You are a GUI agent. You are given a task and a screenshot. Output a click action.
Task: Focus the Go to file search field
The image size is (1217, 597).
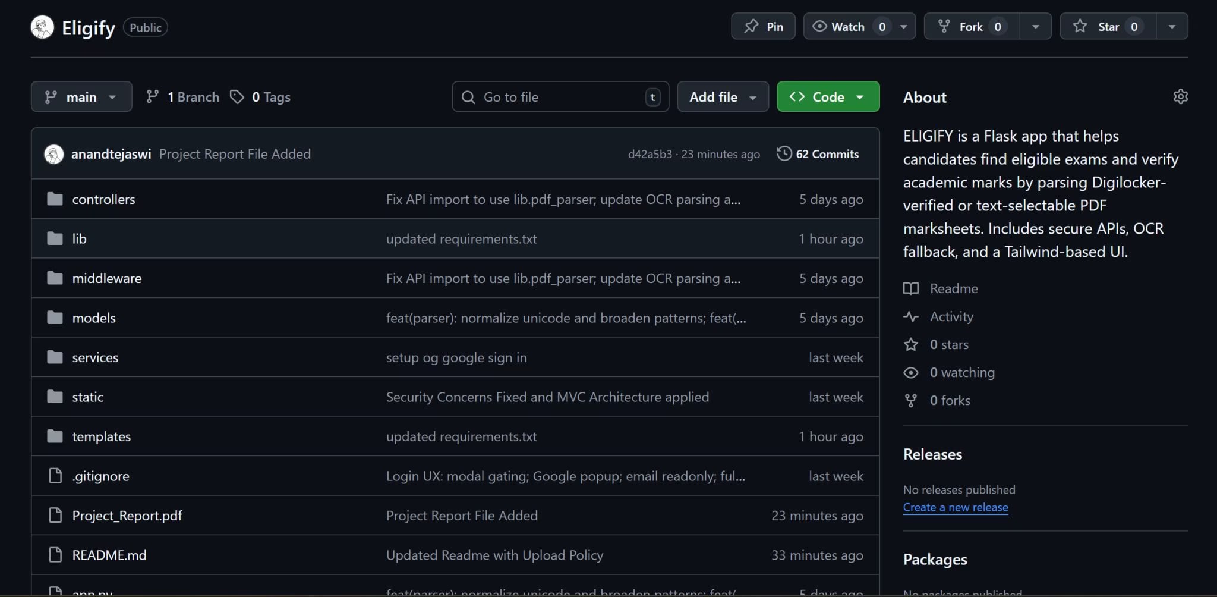pyautogui.click(x=560, y=97)
